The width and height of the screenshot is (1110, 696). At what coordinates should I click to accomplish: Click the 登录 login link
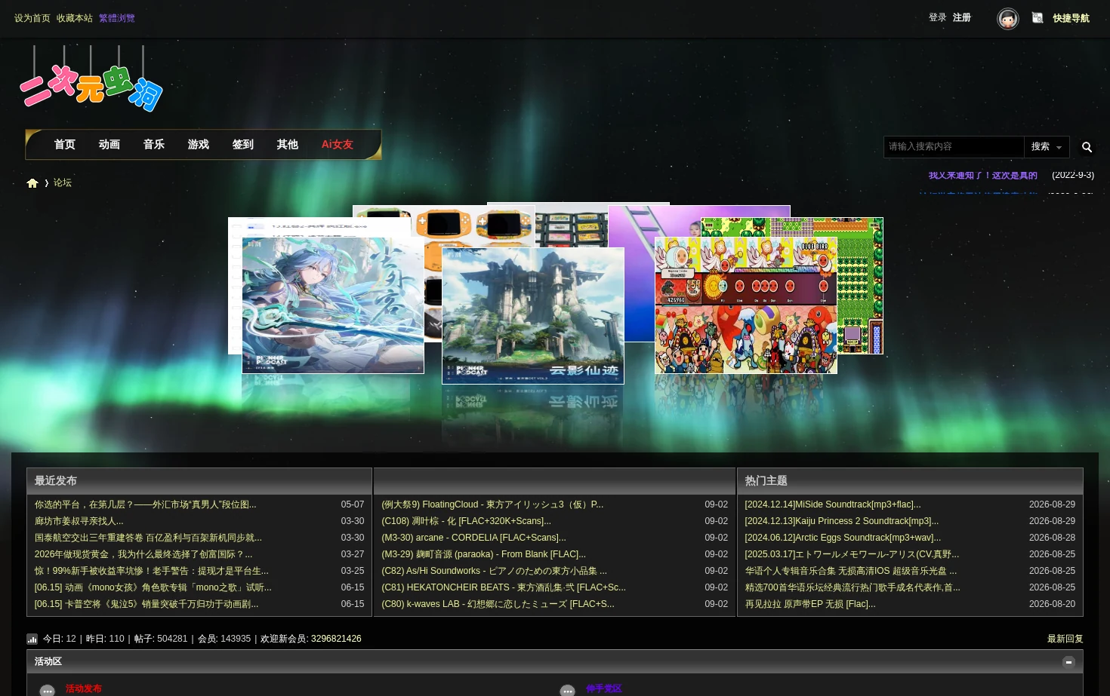[x=938, y=17]
